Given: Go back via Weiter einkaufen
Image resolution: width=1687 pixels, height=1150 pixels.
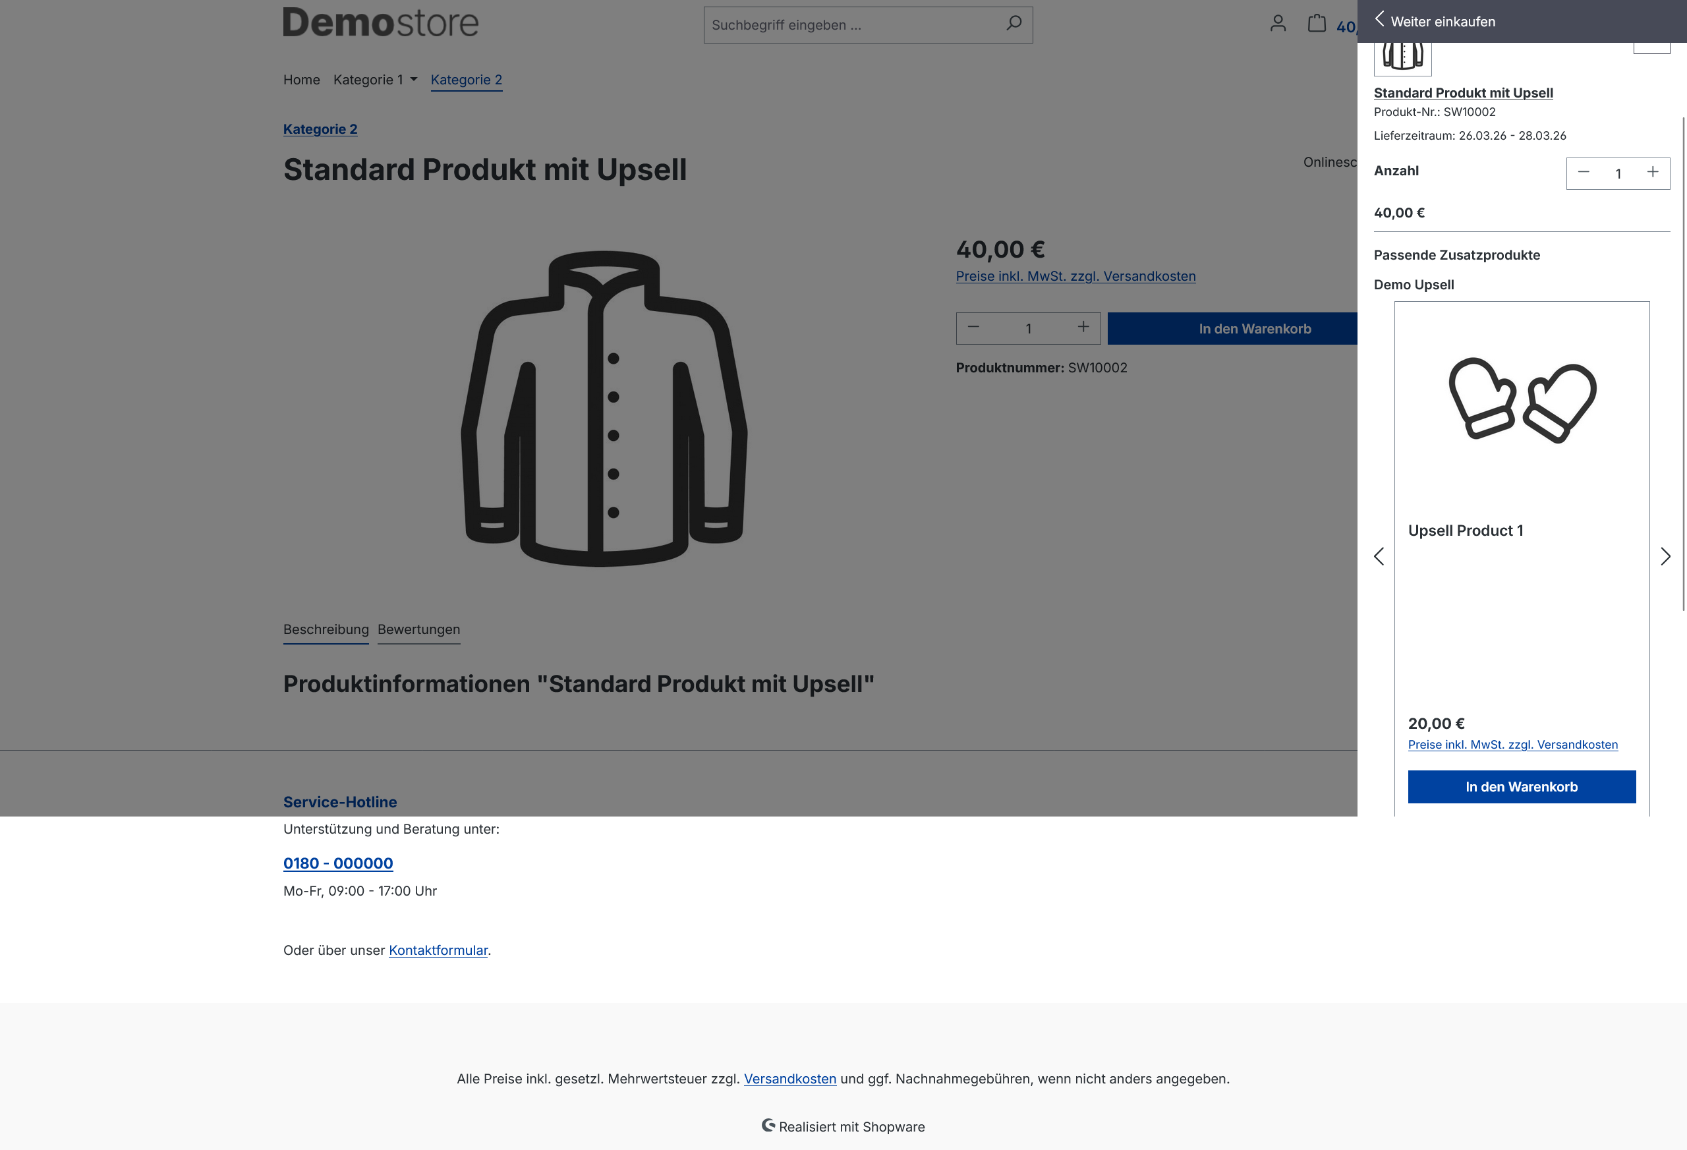Looking at the screenshot, I should click(x=1435, y=21).
